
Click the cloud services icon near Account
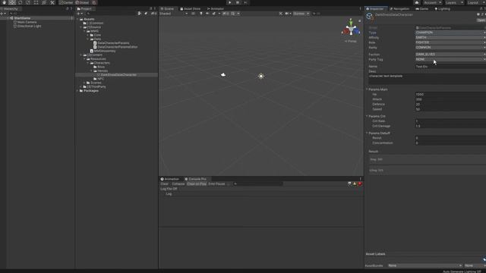click(x=417, y=2)
